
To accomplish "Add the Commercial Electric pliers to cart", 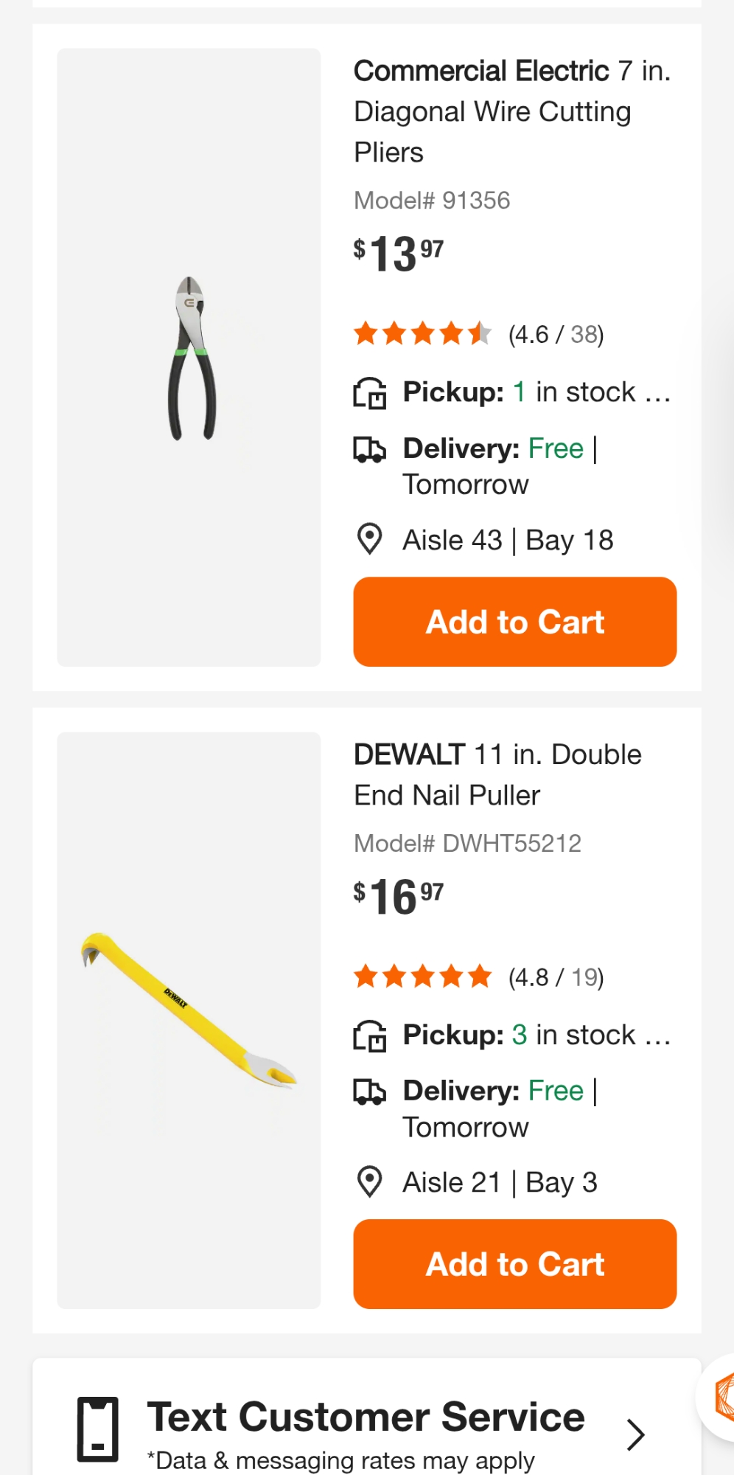I will (515, 622).
